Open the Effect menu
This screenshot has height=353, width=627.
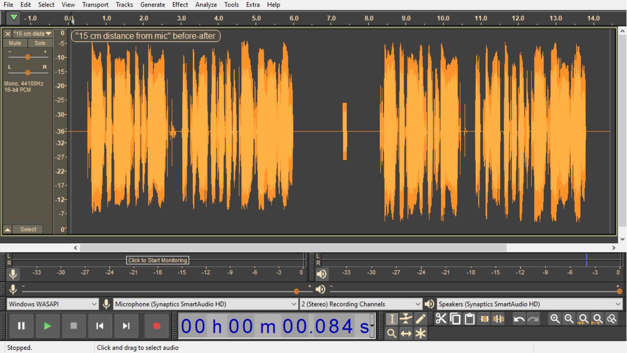click(180, 5)
